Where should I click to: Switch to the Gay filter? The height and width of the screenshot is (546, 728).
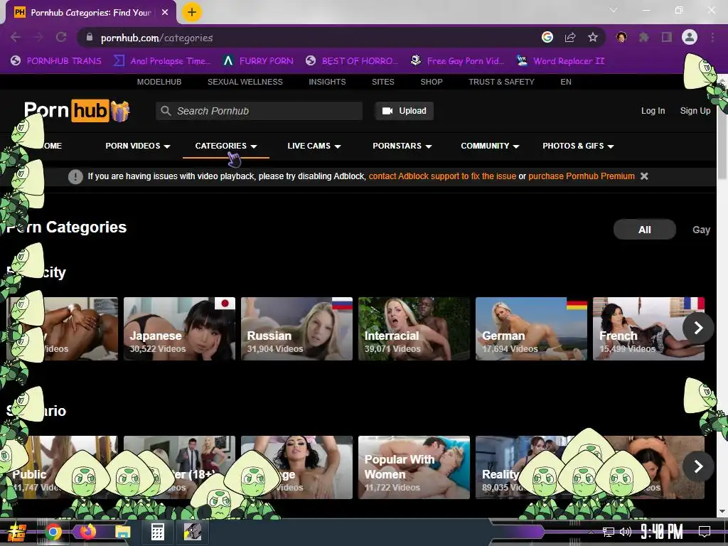click(x=701, y=230)
